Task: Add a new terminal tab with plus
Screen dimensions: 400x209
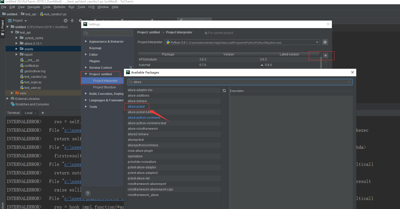Action: [43, 113]
